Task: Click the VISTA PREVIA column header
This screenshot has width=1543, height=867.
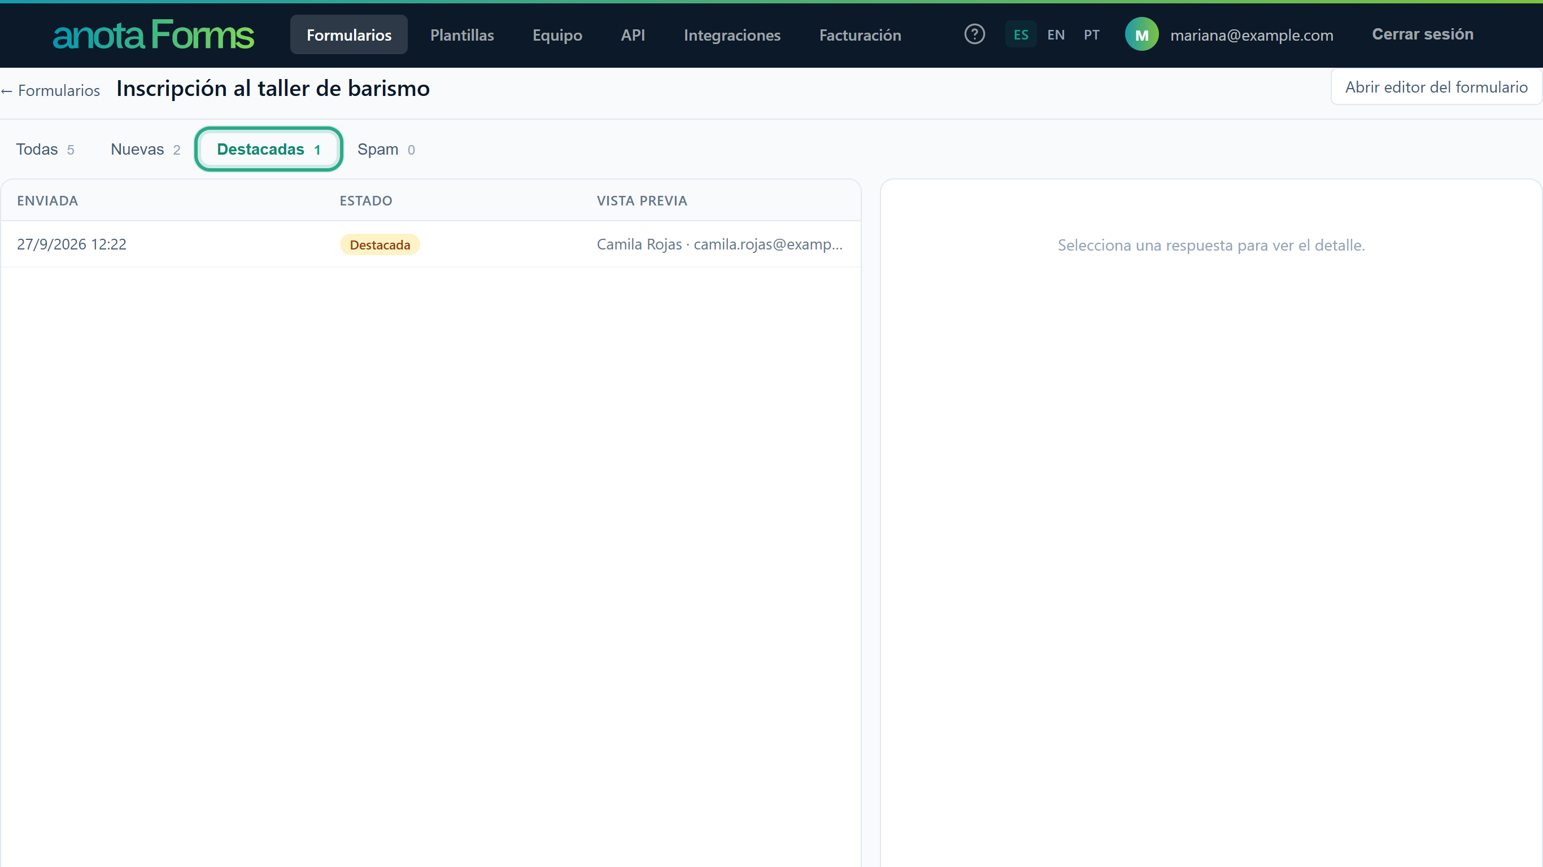Action: (x=642, y=200)
